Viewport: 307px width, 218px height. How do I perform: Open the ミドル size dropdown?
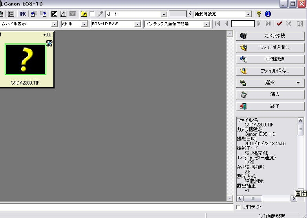point(84,24)
